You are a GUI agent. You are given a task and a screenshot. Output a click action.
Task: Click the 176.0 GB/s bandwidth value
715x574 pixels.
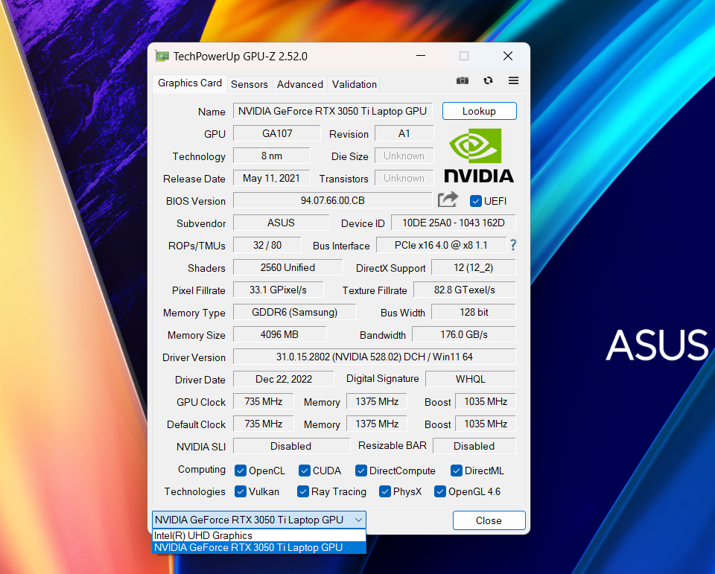point(464,334)
